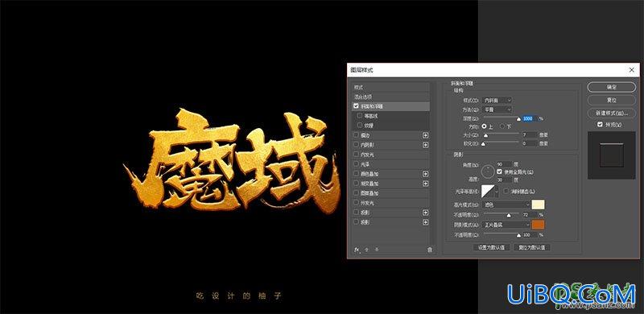
Task: Enable the 纹理 (Texture) checkbox
Action: tap(360, 126)
